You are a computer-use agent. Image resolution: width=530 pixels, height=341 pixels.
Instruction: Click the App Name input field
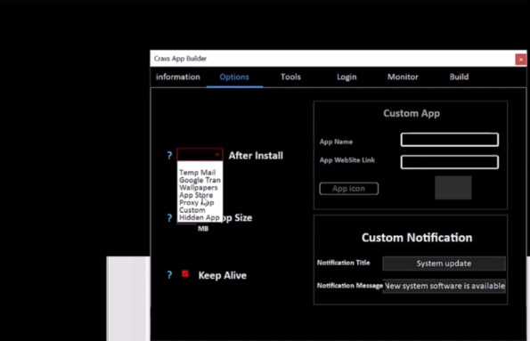tap(450, 140)
